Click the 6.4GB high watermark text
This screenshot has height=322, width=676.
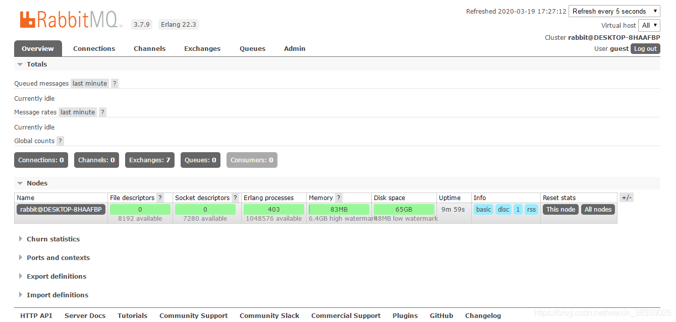(343, 219)
